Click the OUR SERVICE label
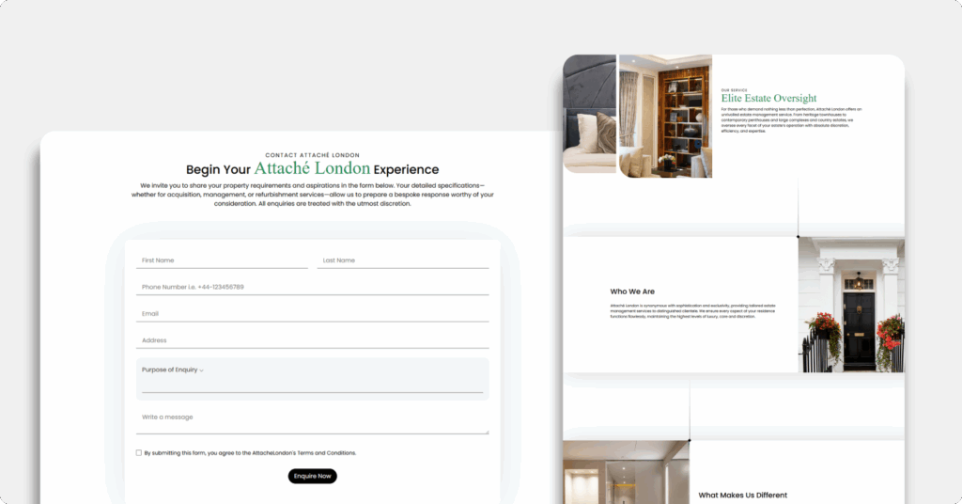This screenshot has height=504, width=962. (734, 90)
